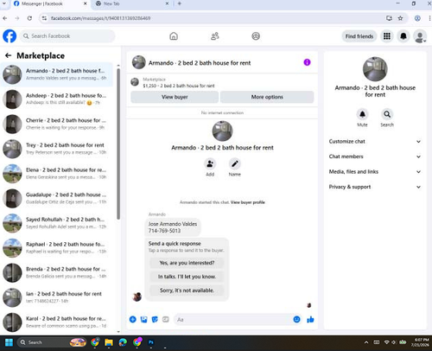432x351 pixels.
Task: Expand the Customize chat section
Action: pyautogui.click(x=375, y=142)
